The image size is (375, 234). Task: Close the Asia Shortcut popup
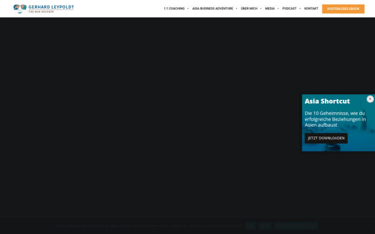(x=370, y=99)
